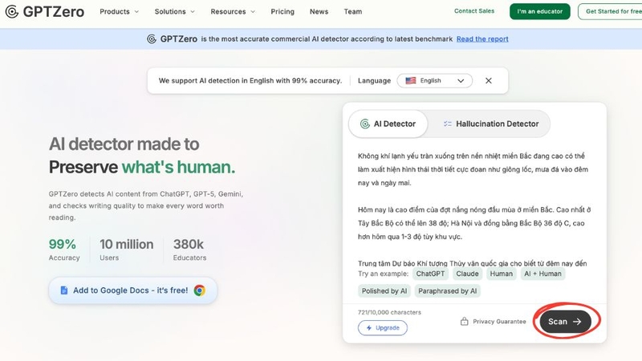
Task: Click the AI Detector tab icon
Action: tap(365, 124)
